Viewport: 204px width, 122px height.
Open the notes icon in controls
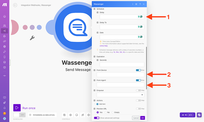(x=76, y=115)
